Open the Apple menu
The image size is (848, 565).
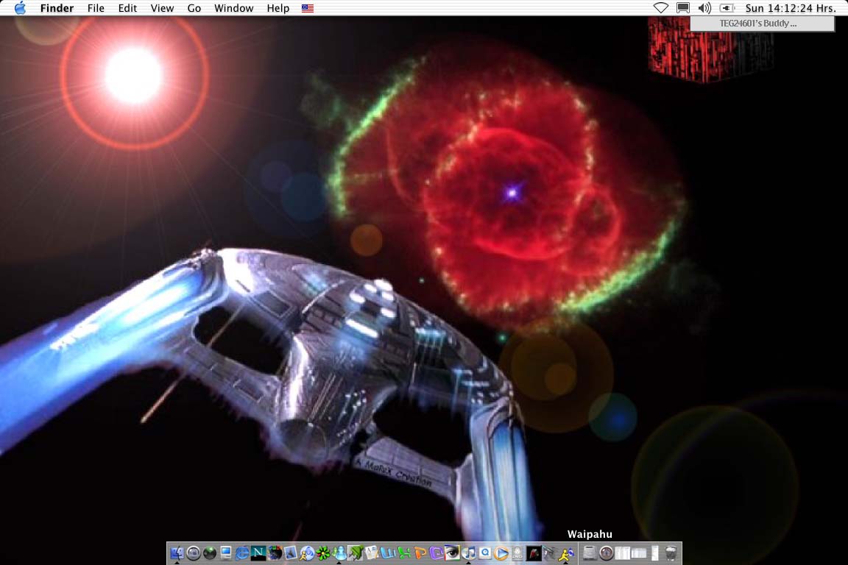[20, 8]
